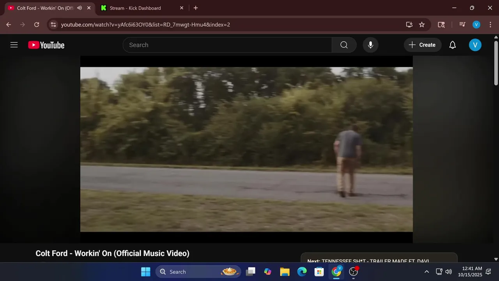Close the Kick Dashboard tab
Screen dimensions: 499x281
(182, 8)
